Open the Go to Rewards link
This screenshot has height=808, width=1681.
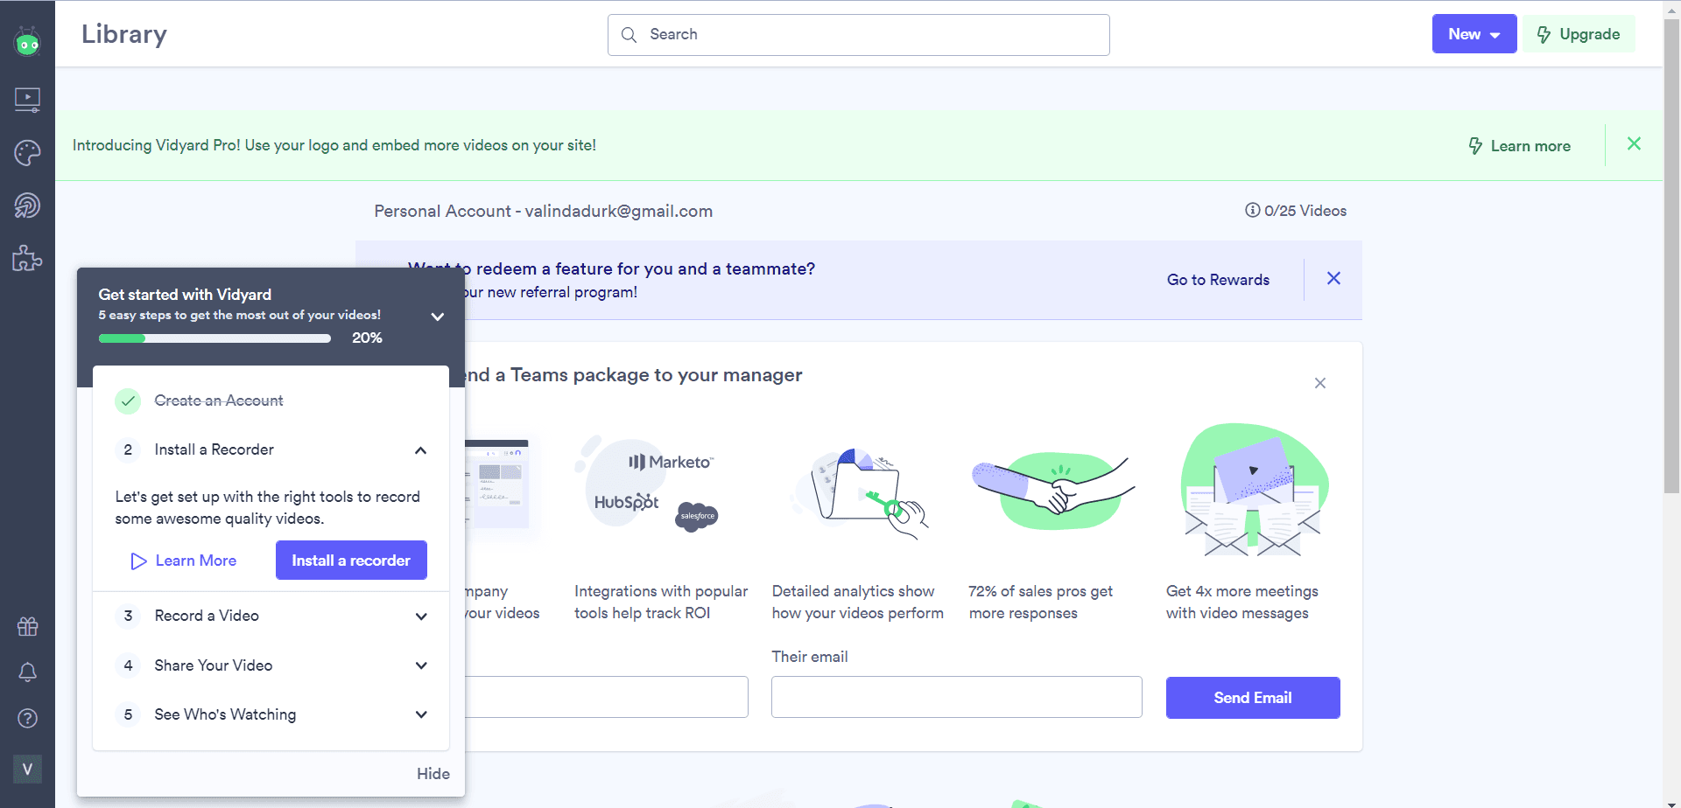coord(1218,280)
